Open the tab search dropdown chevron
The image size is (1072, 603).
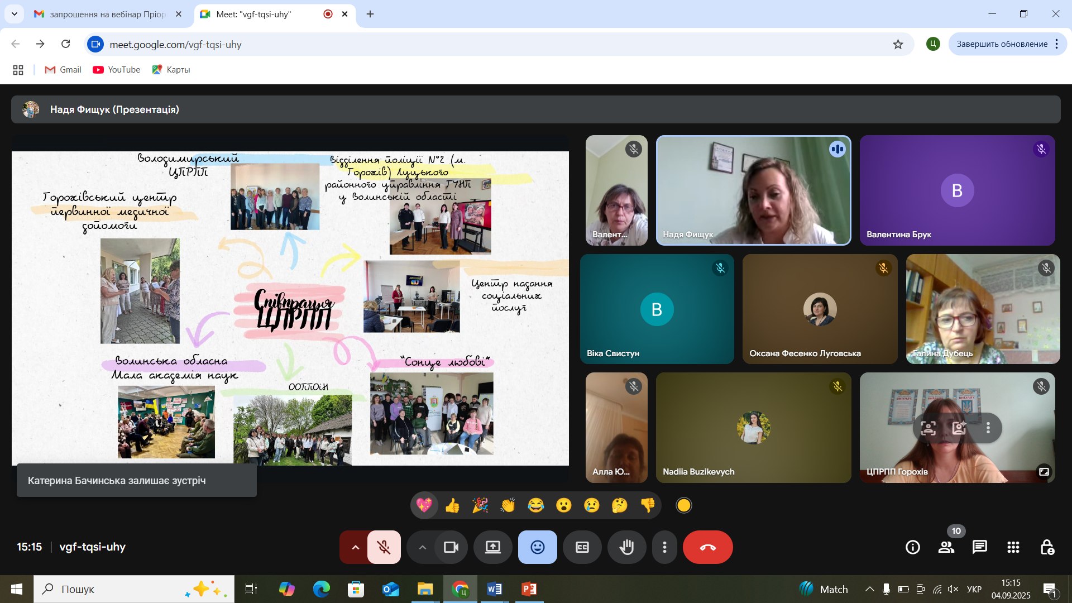[15, 14]
